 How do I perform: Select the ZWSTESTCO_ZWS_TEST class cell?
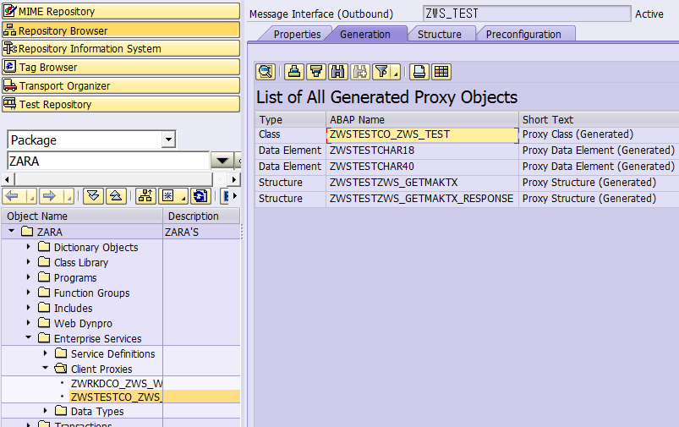[x=422, y=134]
